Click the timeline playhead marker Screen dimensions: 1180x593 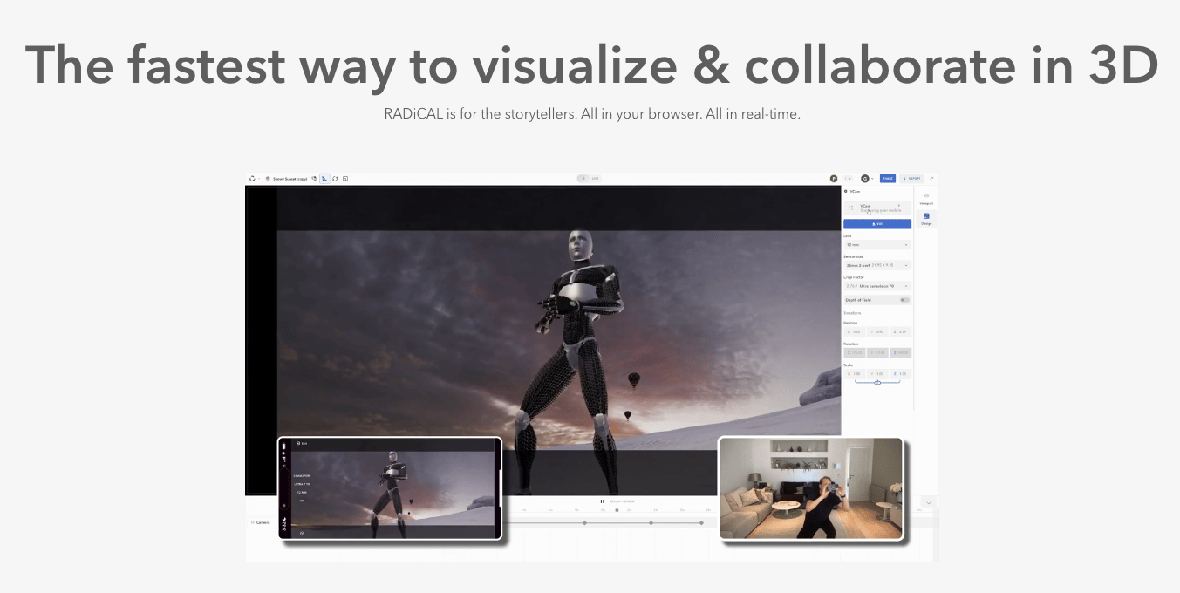617,510
